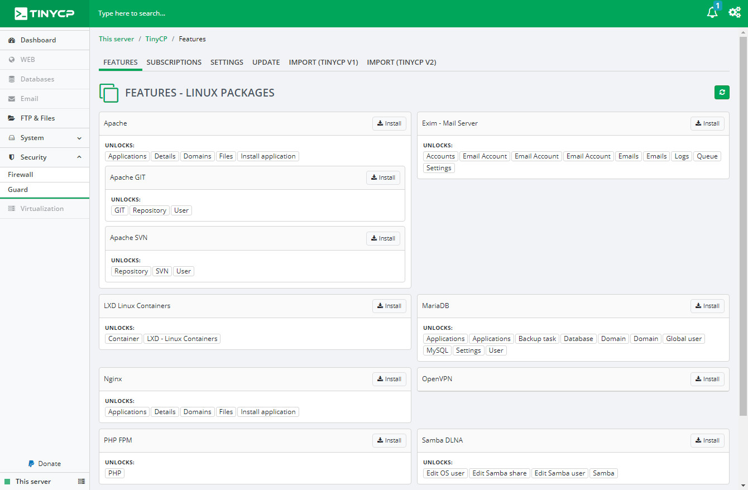The height and width of the screenshot is (490, 748).
Task: Click the Edit Samba user tag
Action: coord(560,473)
